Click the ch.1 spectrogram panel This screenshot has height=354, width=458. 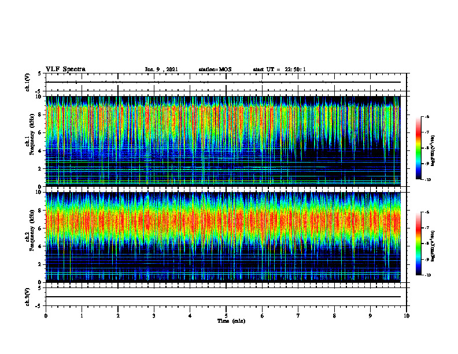(223, 141)
